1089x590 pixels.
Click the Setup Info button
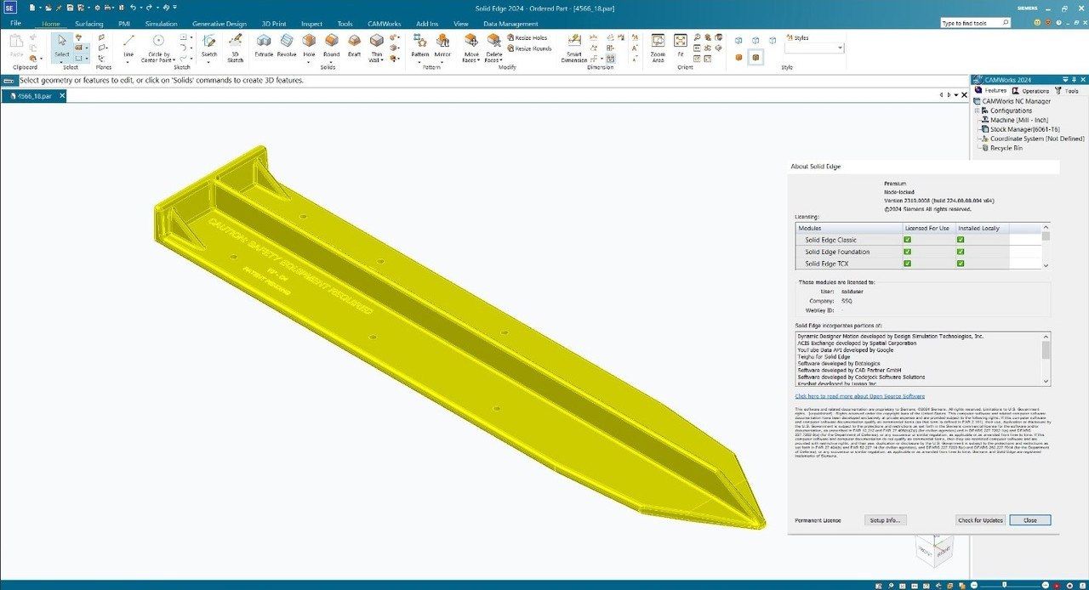(885, 520)
